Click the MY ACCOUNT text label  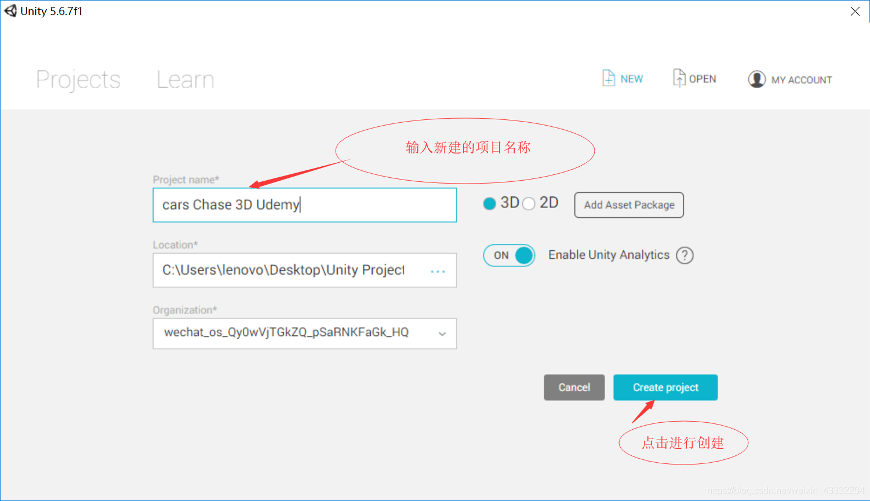[802, 80]
